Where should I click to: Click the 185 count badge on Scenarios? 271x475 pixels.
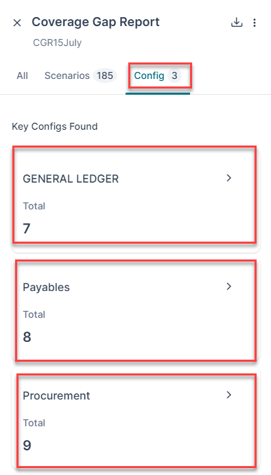(x=105, y=76)
